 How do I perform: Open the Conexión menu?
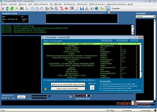13,4
